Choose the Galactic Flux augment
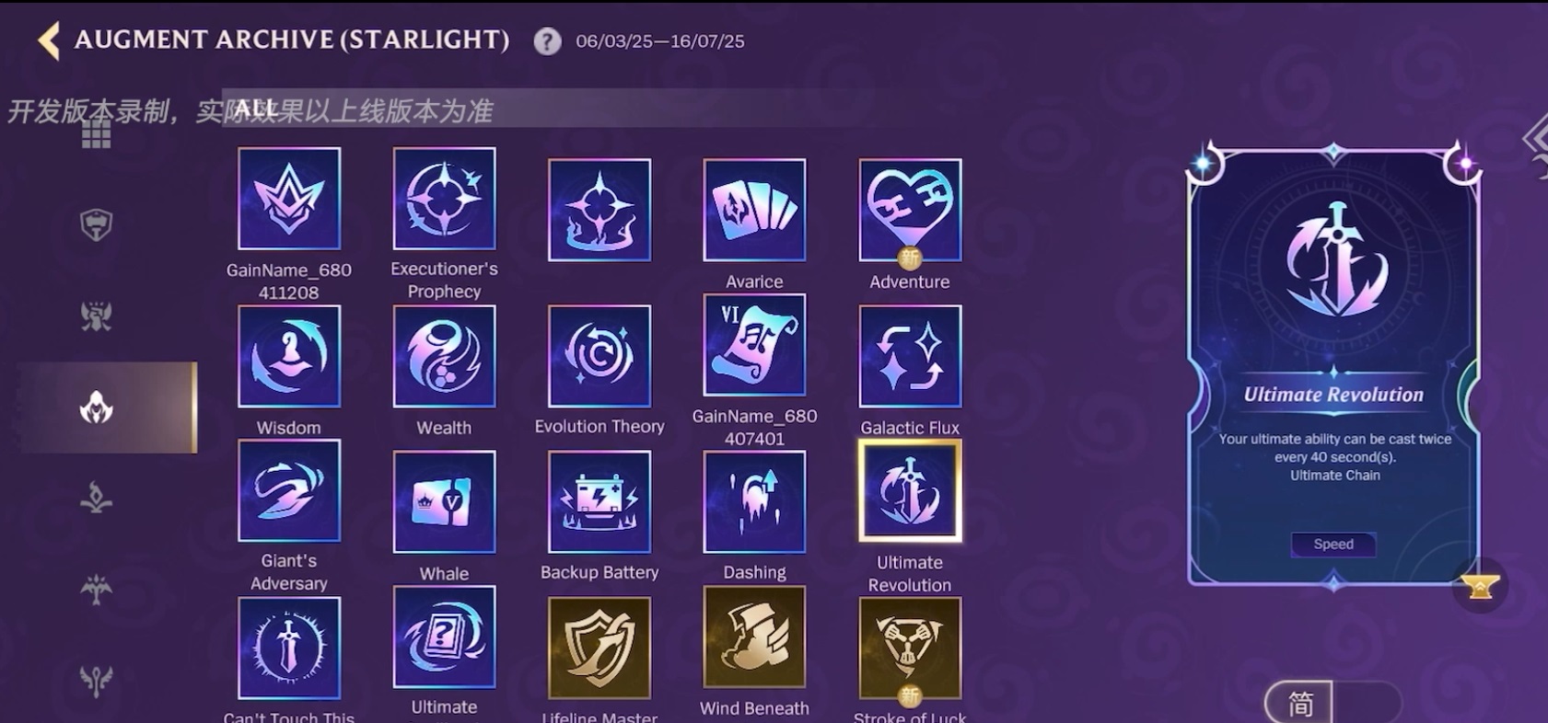1548x723 pixels. click(910, 356)
